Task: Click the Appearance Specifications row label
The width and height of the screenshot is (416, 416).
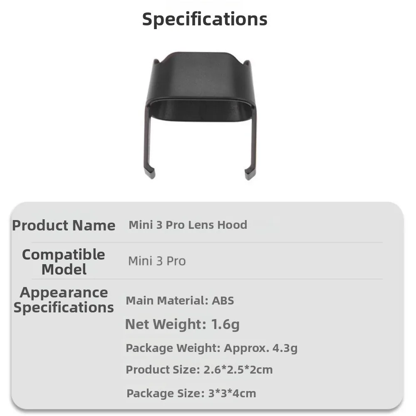Action: pos(64,300)
